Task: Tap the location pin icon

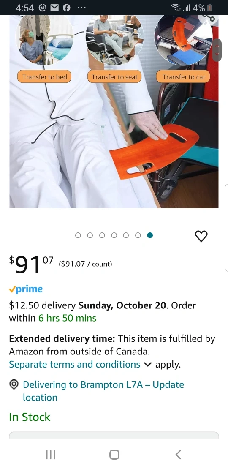Action: pos(14,384)
